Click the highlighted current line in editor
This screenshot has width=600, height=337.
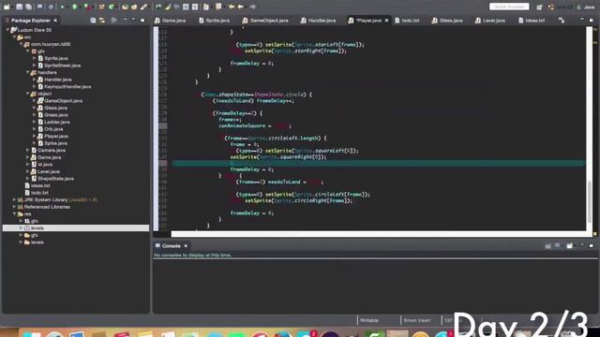tap(378, 163)
